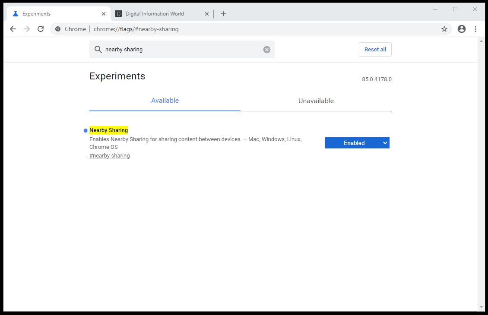
Task: Switch to the Unavailable tab
Action: 316,101
